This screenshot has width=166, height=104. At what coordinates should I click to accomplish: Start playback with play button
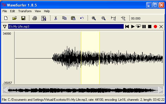point(133,27)
